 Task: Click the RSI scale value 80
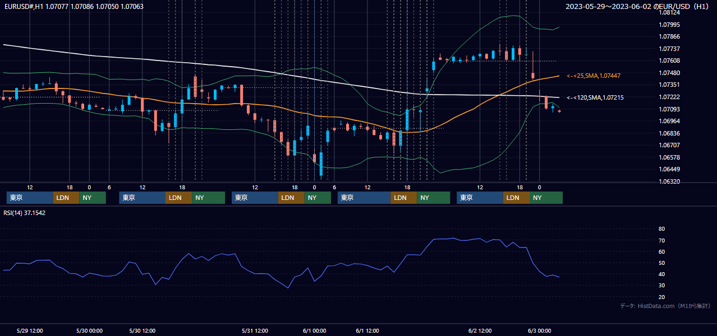click(x=661, y=229)
